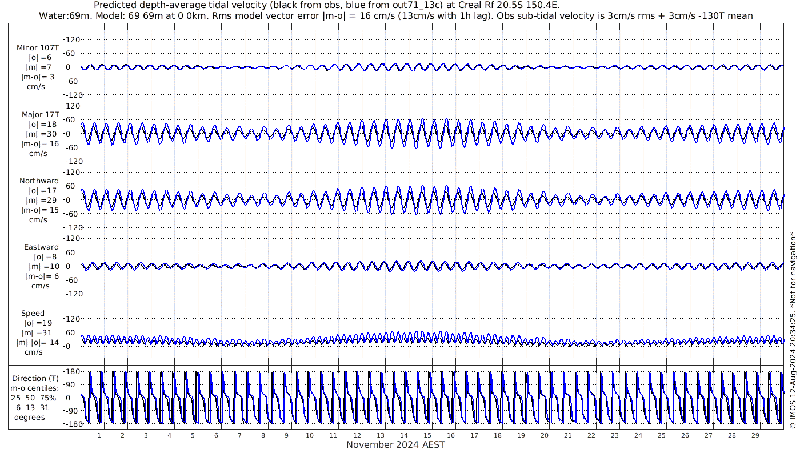Click '|m| =31' in the Speed panel
The height and width of the screenshot is (457, 800).
[39, 332]
